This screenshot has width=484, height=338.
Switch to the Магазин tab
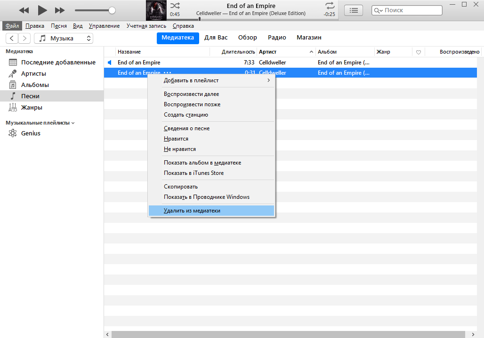tap(309, 38)
